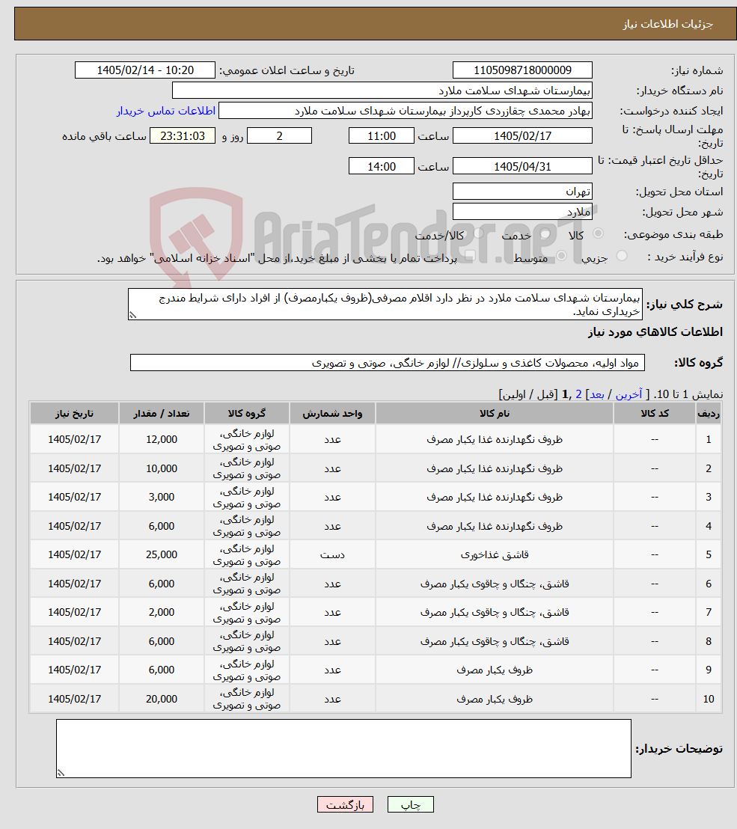Click the general need description text area
The height and width of the screenshot is (829, 737).
point(385,305)
